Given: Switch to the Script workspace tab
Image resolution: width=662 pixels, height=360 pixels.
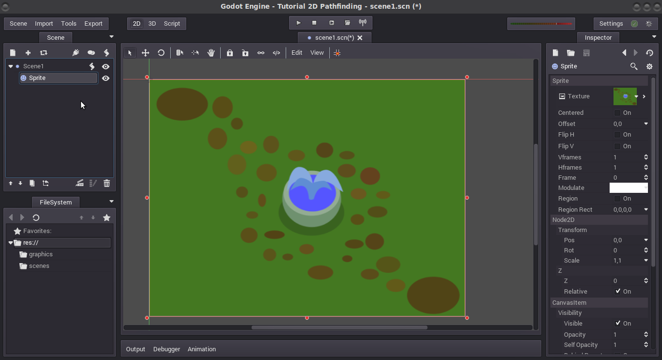Looking at the screenshot, I should tap(172, 23).
